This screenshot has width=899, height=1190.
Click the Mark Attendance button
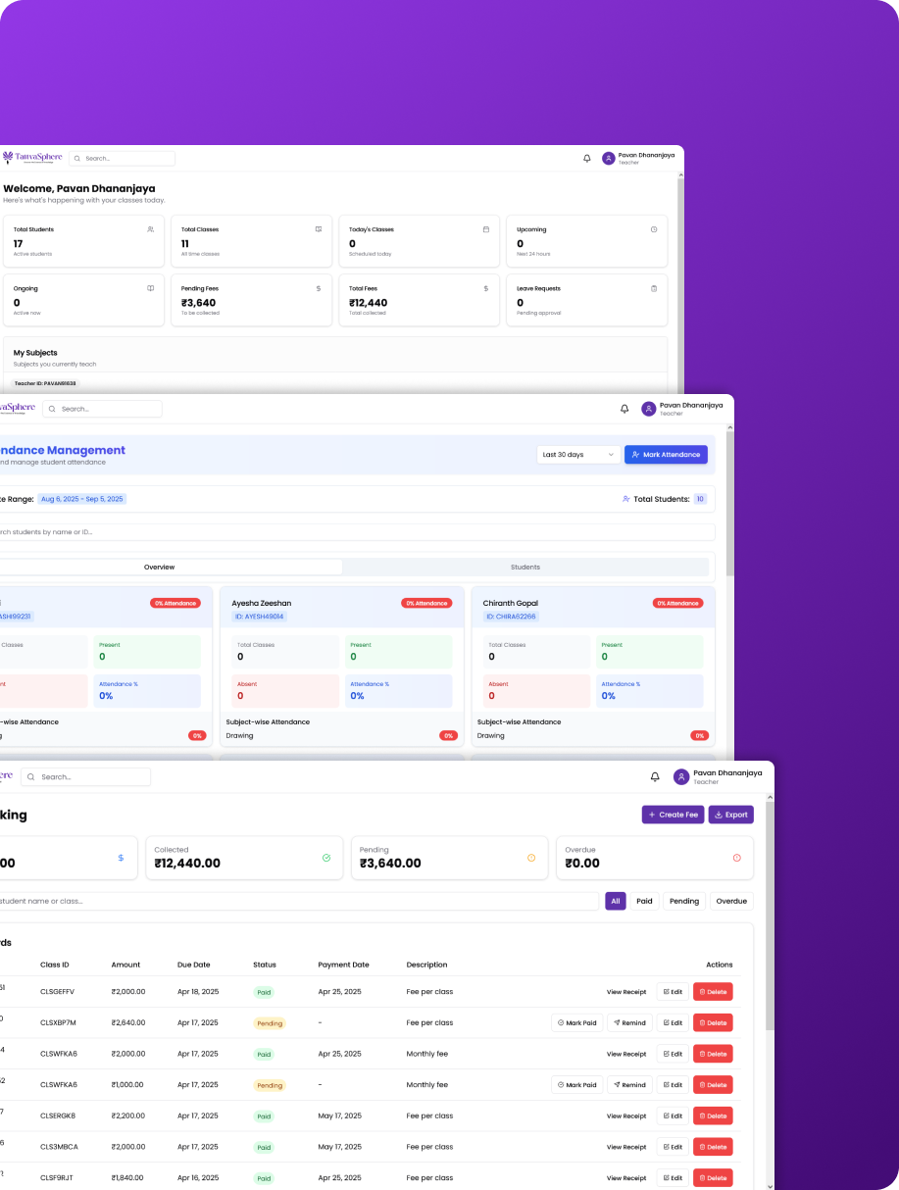tap(666, 455)
